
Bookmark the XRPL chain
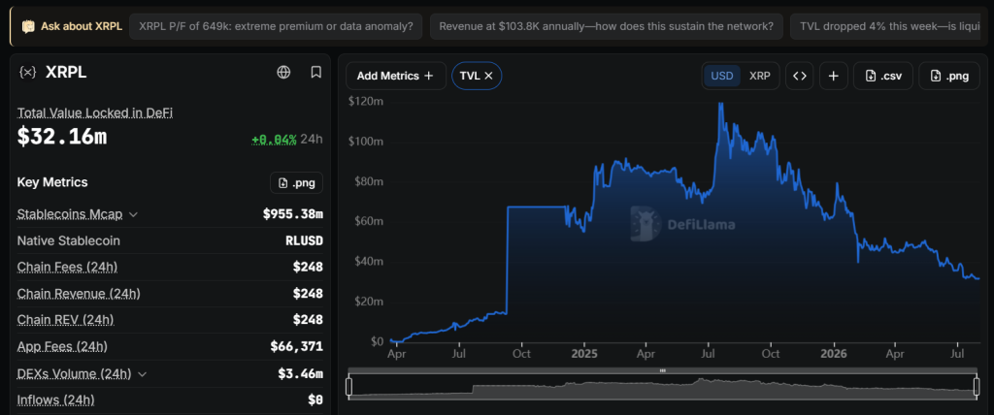[315, 72]
